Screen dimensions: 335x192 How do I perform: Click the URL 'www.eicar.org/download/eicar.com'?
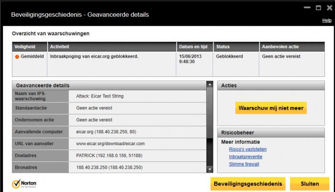(x=111, y=144)
